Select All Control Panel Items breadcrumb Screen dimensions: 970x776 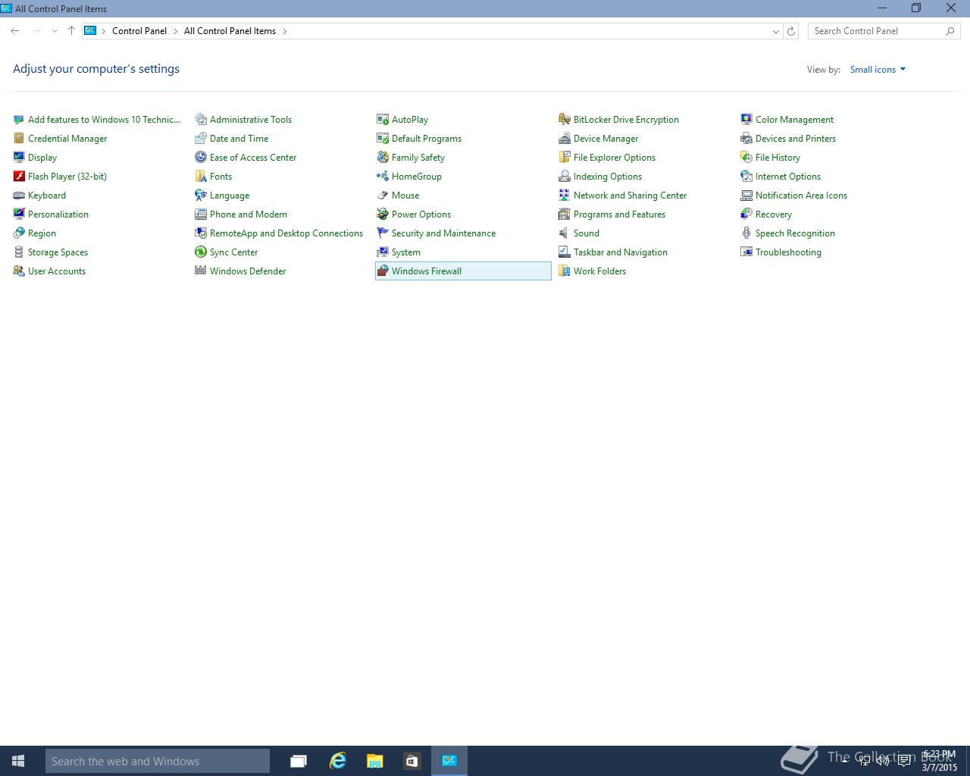[x=230, y=31]
